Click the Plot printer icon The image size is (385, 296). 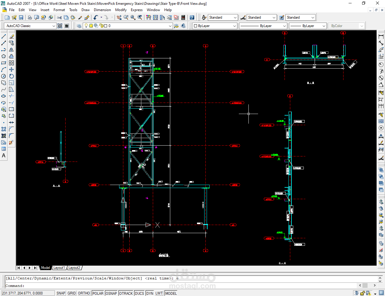(x=30, y=17)
